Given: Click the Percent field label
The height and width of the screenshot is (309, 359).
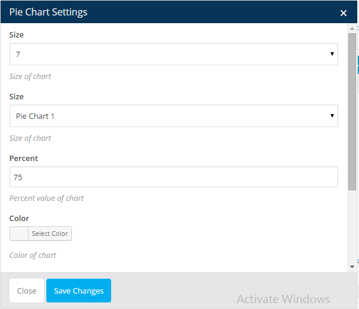Looking at the screenshot, I should click(24, 159).
